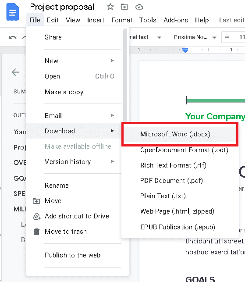The image size is (245, 282).
Task: Download as Plain Text (.txt)
Action: (x=180, y=196)
